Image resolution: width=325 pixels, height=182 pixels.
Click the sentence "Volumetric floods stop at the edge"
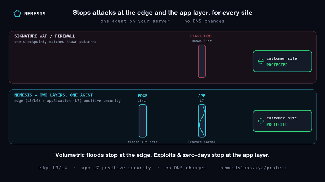pyautogui.click(x=103, y=155)
